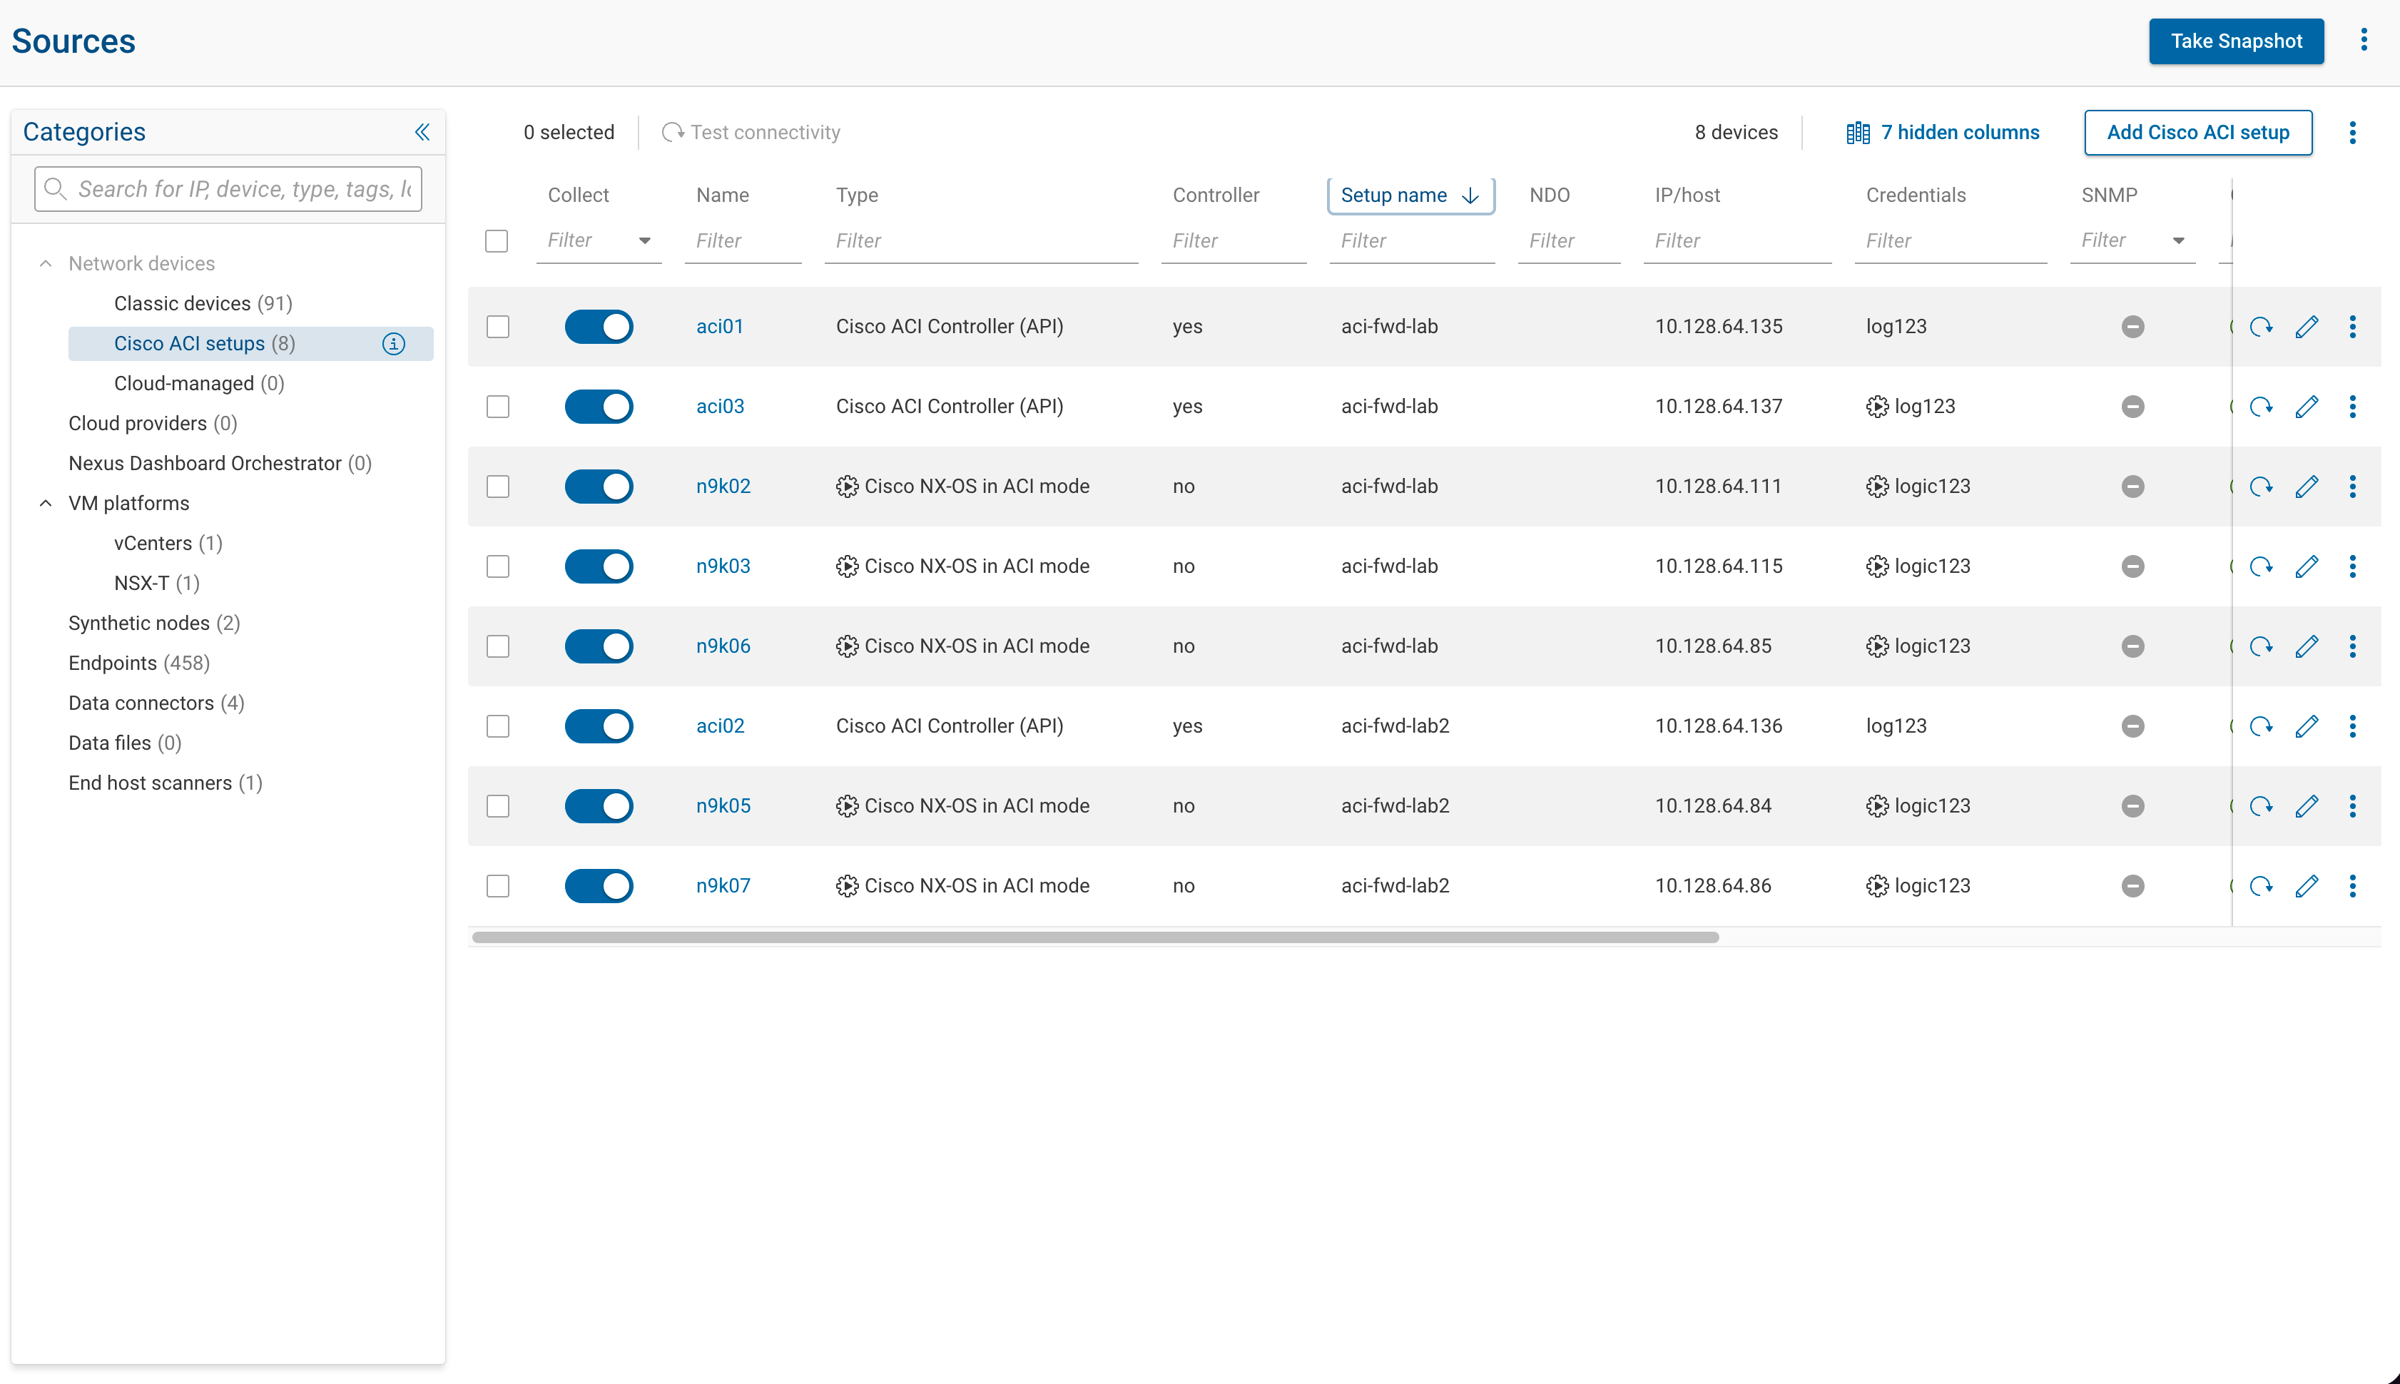This screenshot has width=2400, height=1384.
Task: Open info icon for Cisco ACI setups
Action: 394,344
